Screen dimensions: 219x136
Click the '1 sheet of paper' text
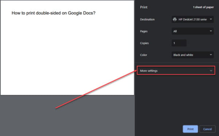point(203,7)
